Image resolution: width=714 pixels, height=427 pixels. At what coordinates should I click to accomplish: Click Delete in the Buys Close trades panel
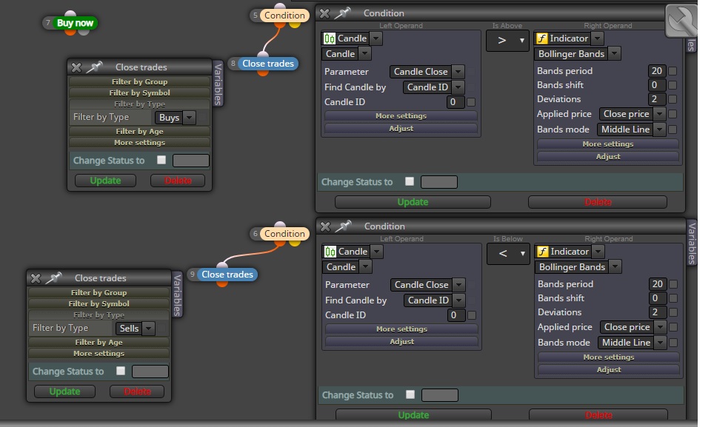coord(178,181)
